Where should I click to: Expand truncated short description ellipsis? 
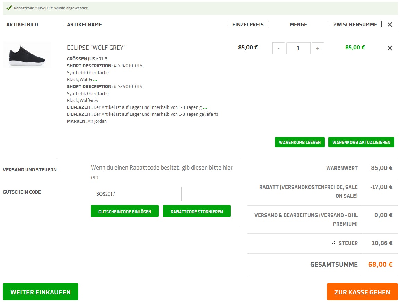[95, 80]
